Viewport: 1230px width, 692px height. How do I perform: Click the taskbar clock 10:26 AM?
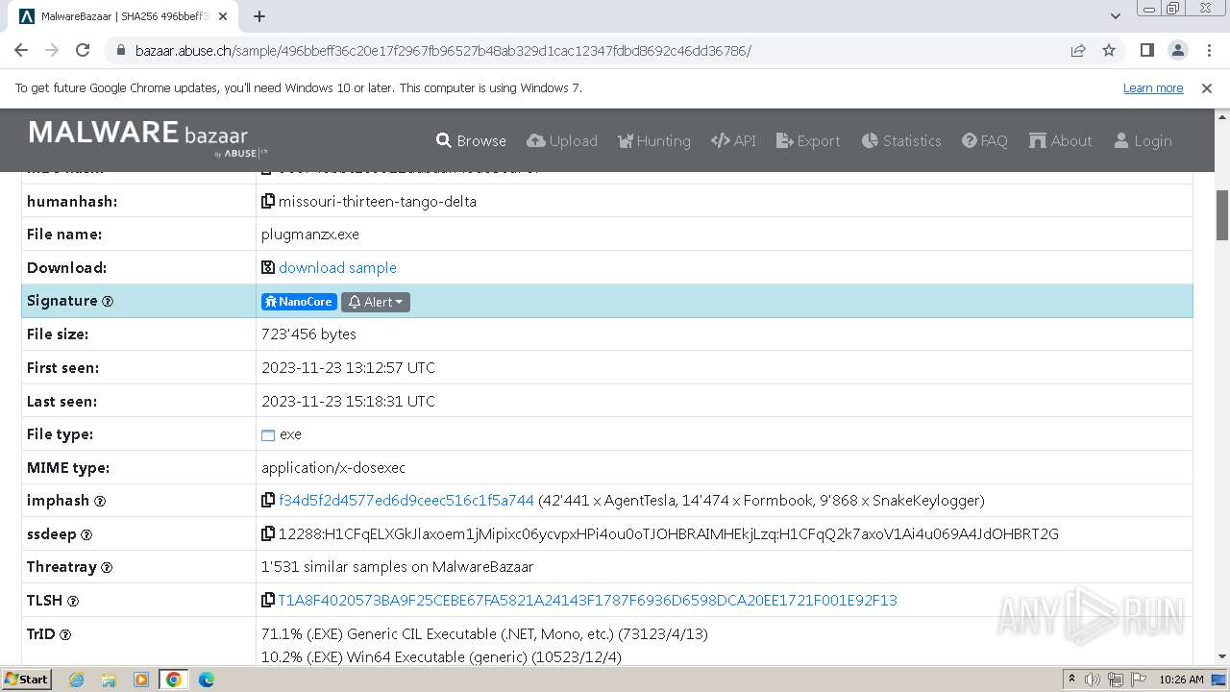tap(1181, 680)
